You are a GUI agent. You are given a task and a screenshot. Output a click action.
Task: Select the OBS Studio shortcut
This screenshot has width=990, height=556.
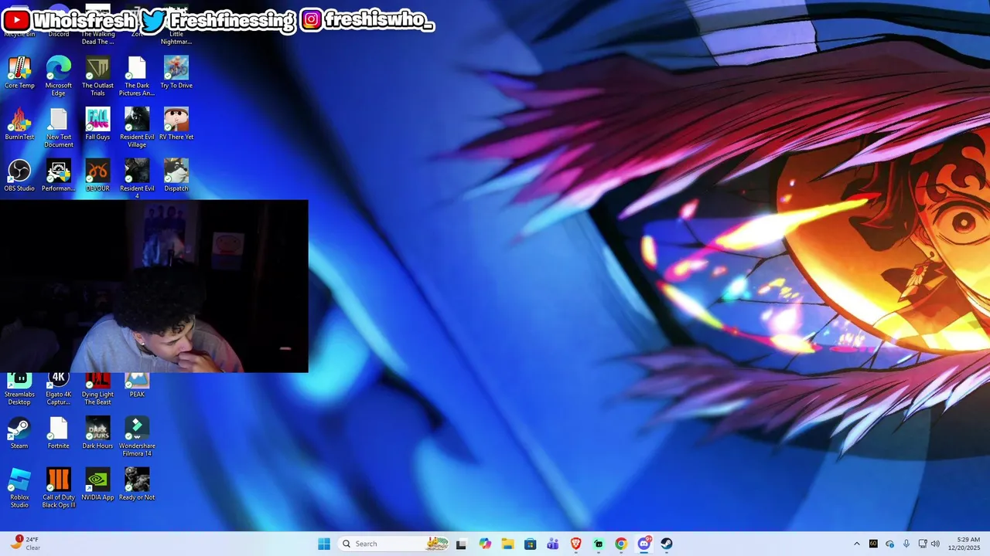point(19,175)
